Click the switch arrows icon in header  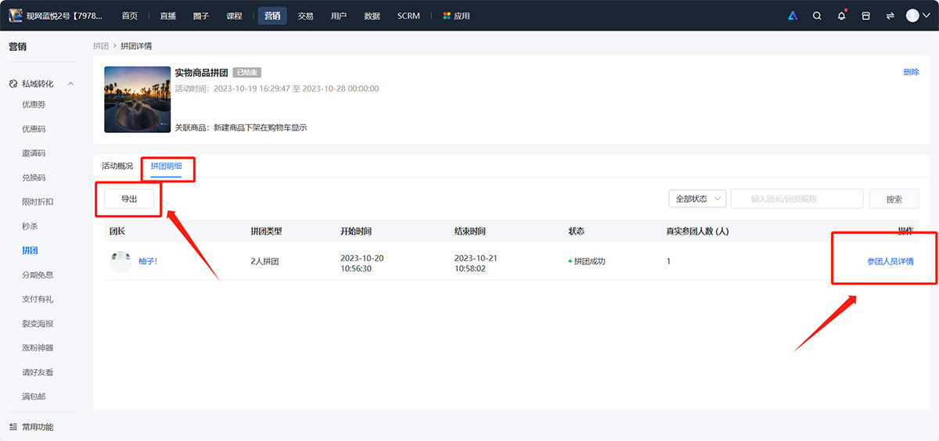pyautogui.click(x=890, y=16)
